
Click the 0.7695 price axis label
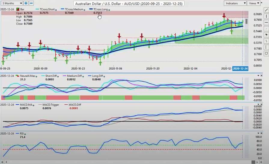coord(258,14)
